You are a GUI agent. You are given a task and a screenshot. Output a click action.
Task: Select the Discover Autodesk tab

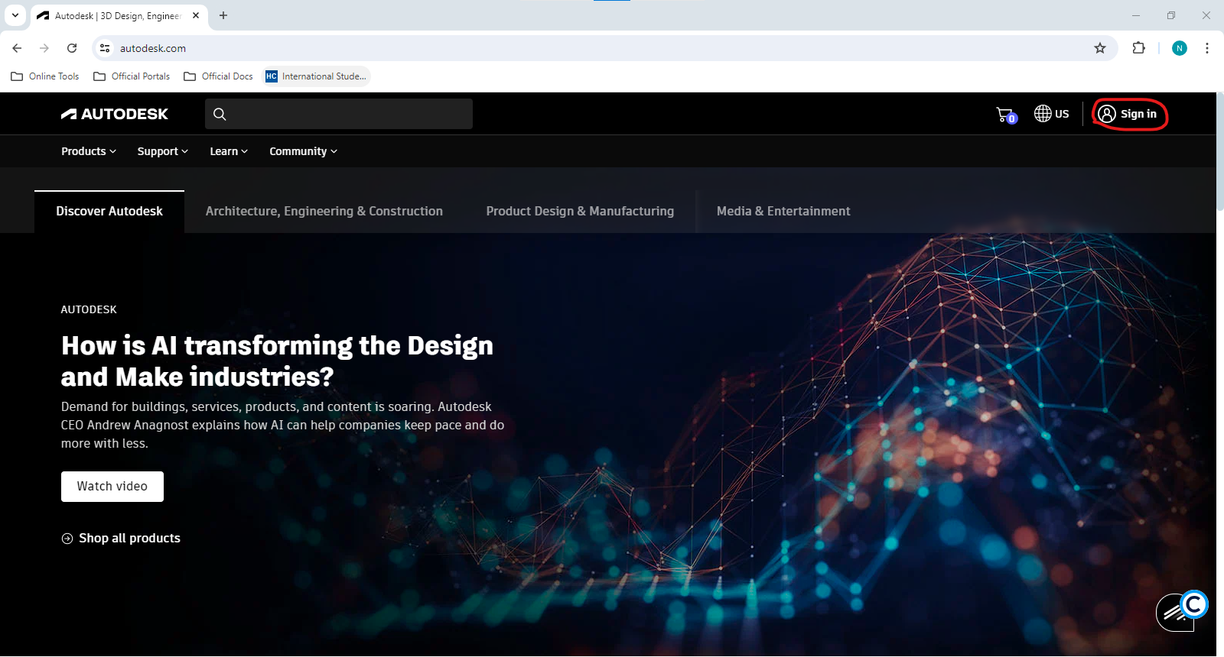(109, 212)
